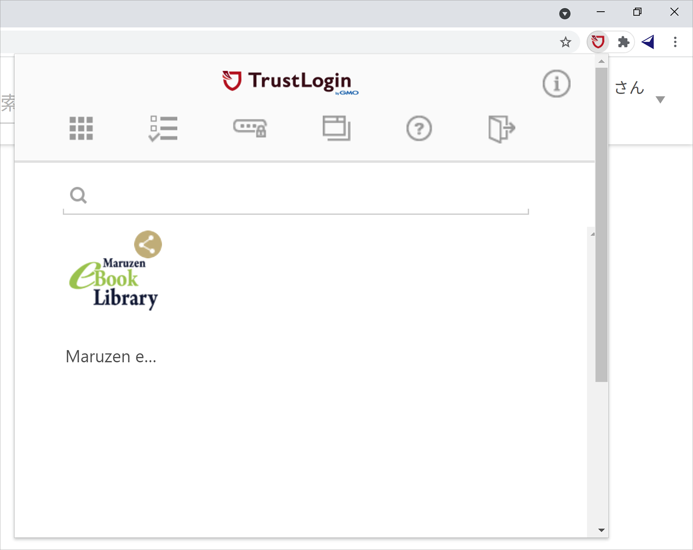Minimize the browser window
This screenshot has width=693, height=550.
click(x=600, y=12)
